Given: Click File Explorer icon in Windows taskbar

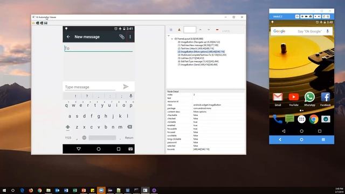Looking at the screenshot, I should click(x=49, y=190).
